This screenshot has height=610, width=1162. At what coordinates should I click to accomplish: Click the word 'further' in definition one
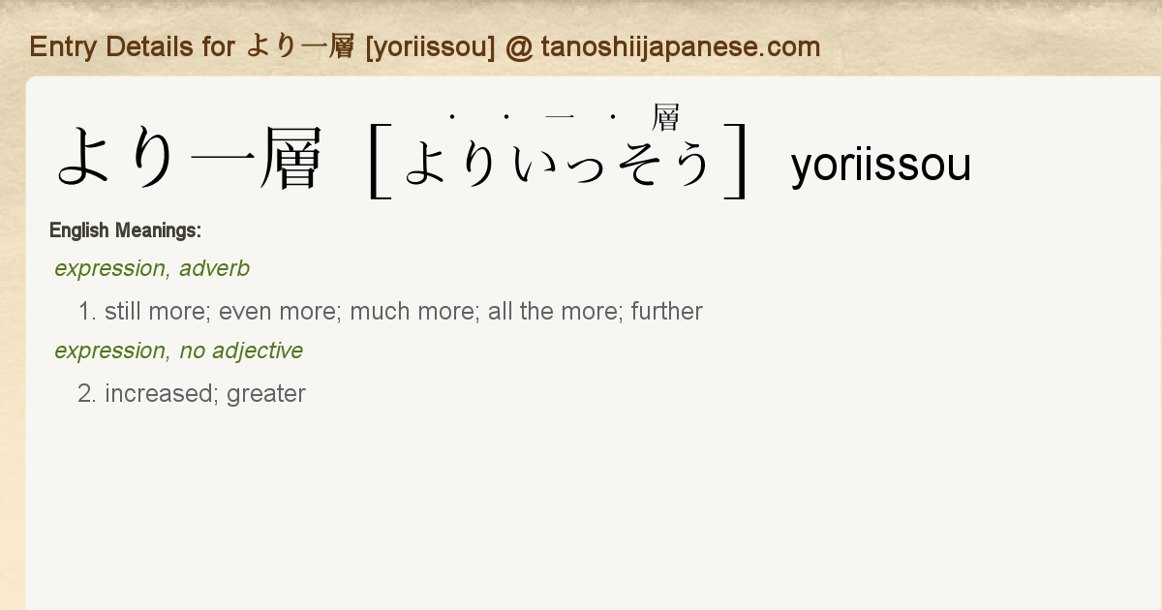click(x=666, y=311)
